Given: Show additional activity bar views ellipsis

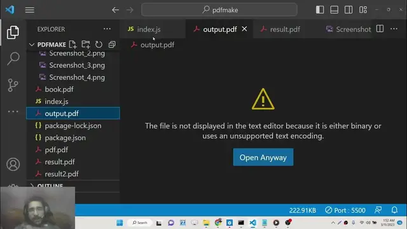Looking at the screenshot, I should tap(13, 112).
